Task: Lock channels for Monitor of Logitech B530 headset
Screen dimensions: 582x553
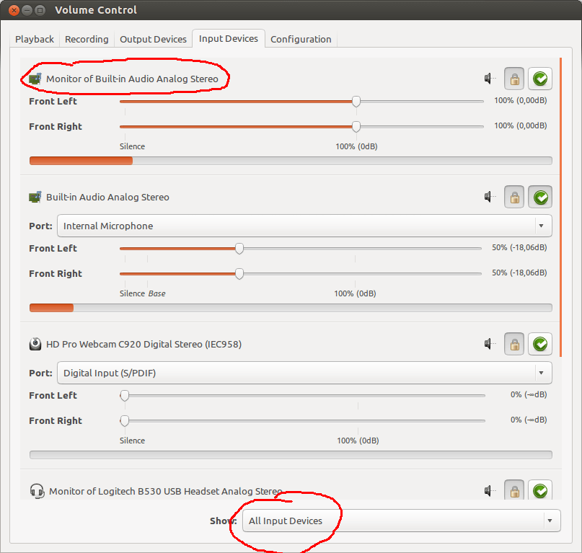Action: click(x=513, y=491)
